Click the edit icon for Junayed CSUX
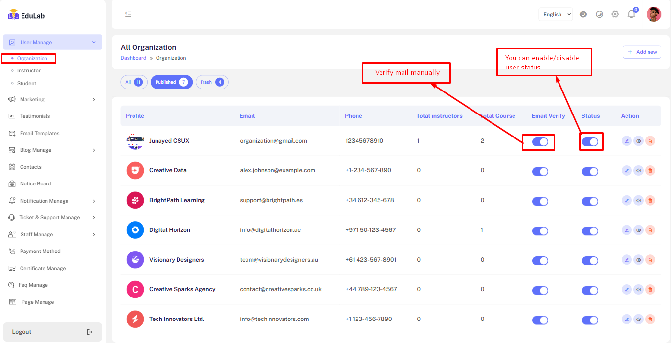 (626, 141)
